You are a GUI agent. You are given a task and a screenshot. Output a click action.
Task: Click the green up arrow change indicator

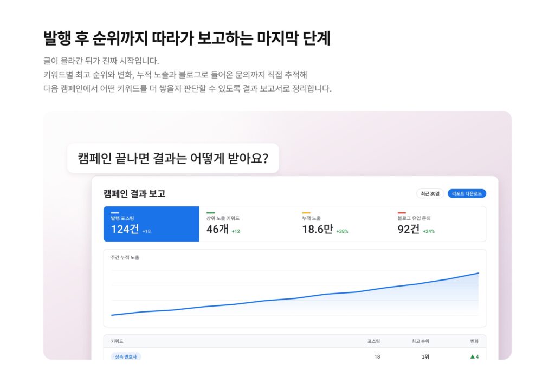click(472, 357)
